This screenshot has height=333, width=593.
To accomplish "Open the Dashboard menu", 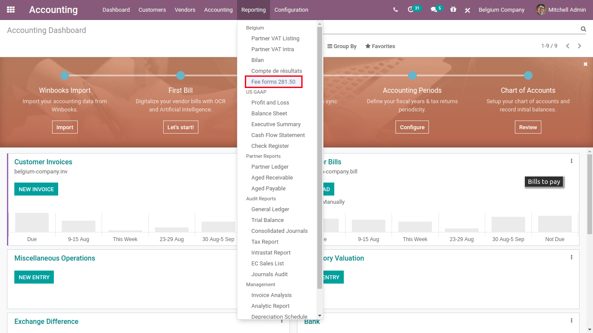I will click(116, 10).
